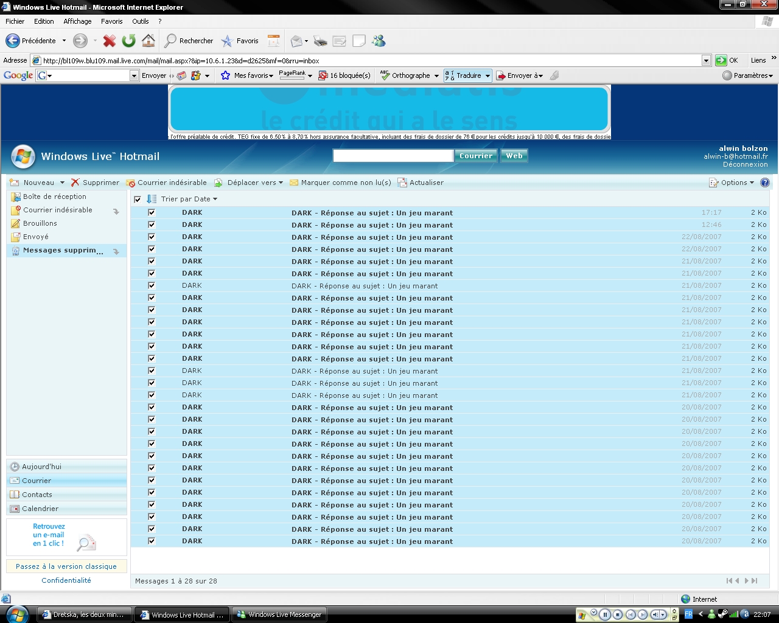The height and width of the screenshot is (623, 779).
Task: Open the Envoyé folder
Action: pos(36,237)
